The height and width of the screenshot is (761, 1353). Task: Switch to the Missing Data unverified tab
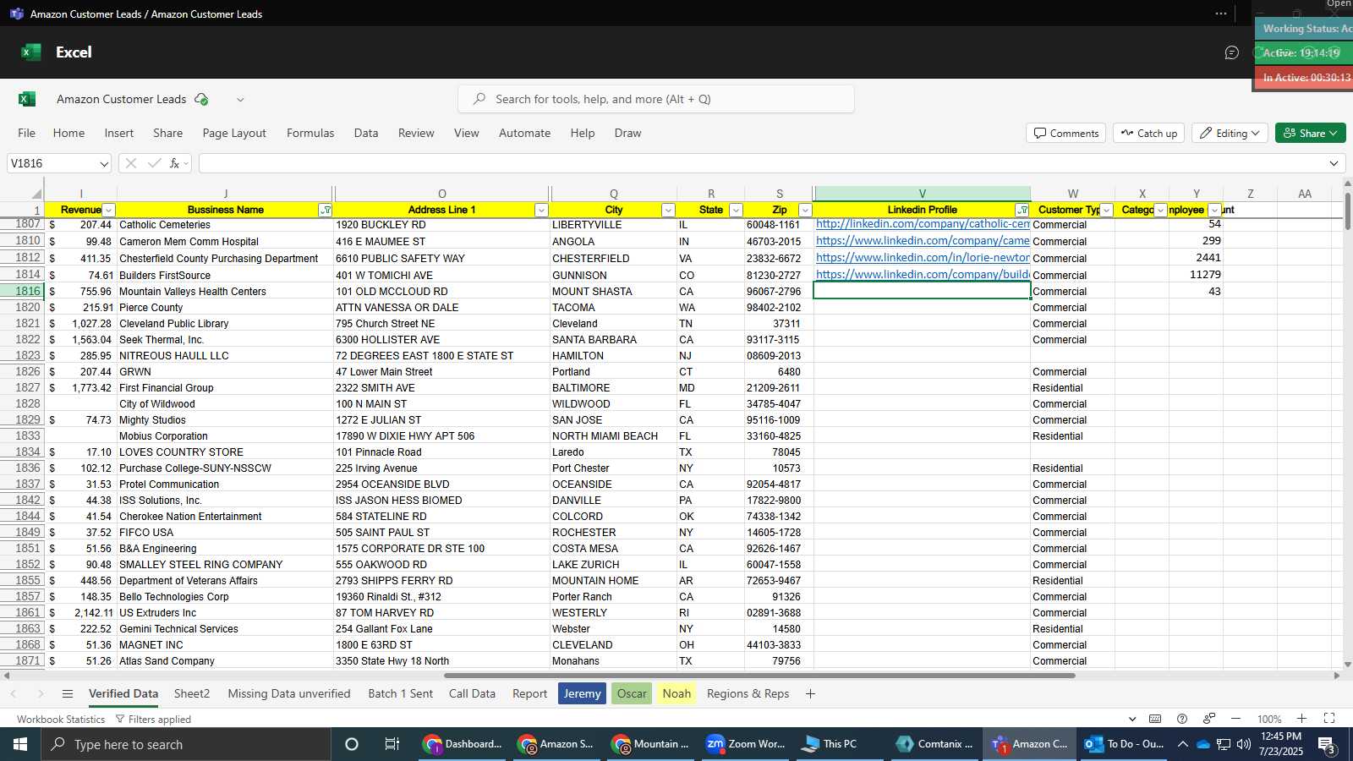tap(289, 694)
